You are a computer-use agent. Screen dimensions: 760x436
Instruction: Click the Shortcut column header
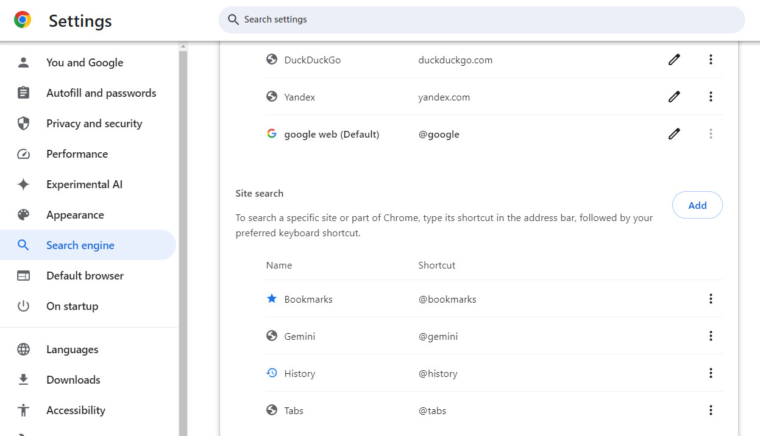tap(437, 265)
